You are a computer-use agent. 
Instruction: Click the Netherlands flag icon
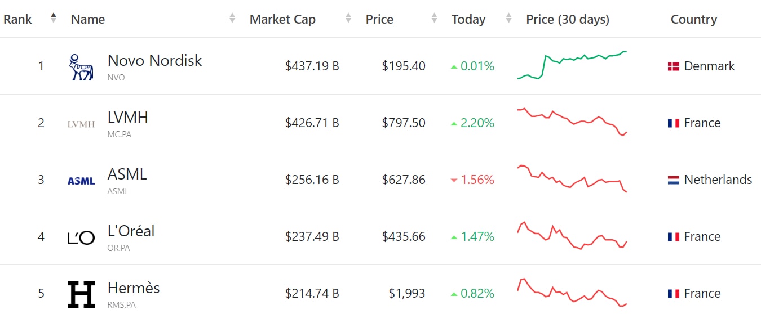[674, 180]
